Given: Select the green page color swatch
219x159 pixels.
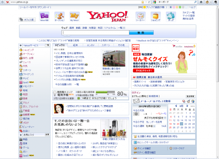Looking at the screenshot, I should click(180, 7).
